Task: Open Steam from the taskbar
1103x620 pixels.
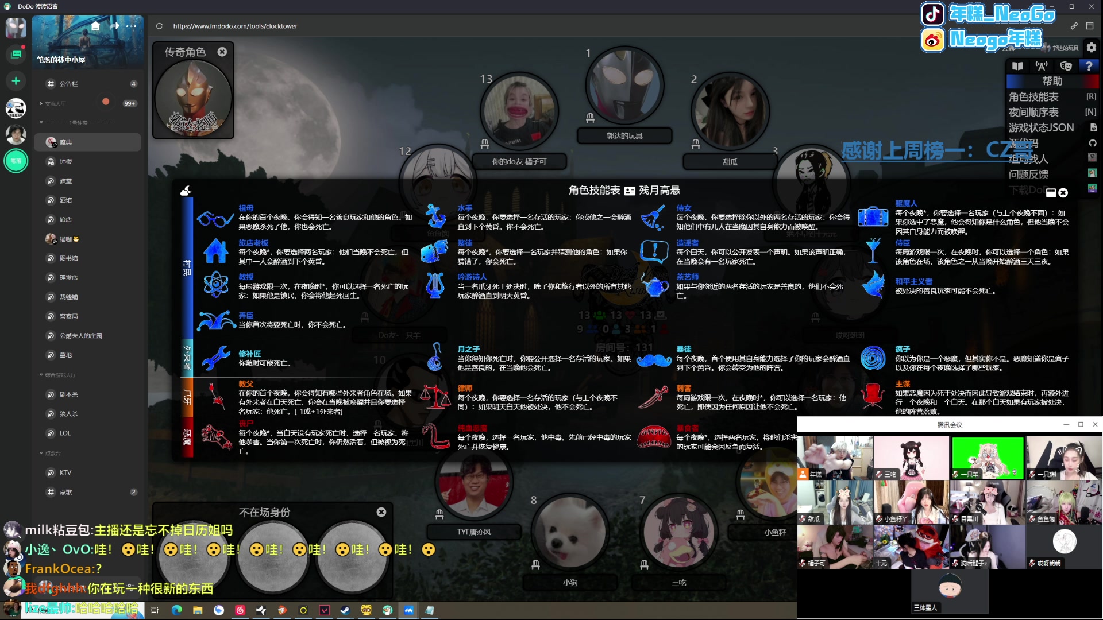Action: click(x=345, y=610)
